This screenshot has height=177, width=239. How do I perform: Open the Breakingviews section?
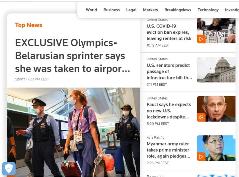pyautogui.click(x=178, y=10)
